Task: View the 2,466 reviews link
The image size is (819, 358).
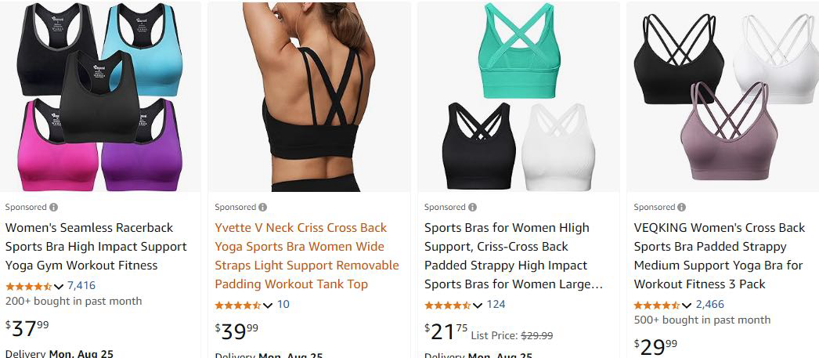Action: click(710, 305)
